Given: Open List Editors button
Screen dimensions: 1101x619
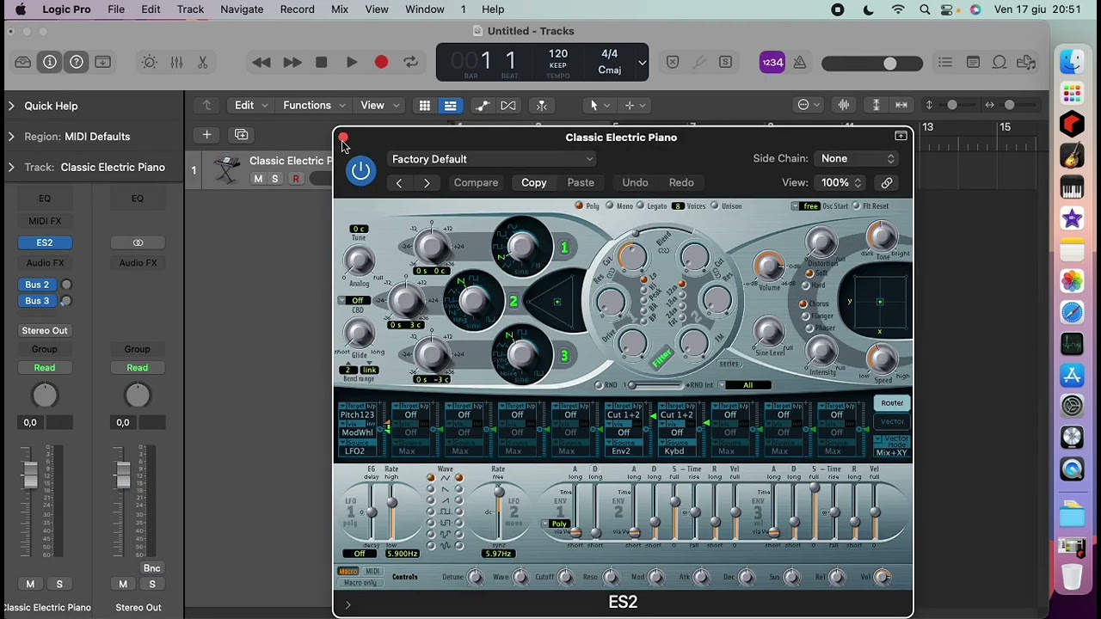Looking at the screenshot, I should click(x=945, y=62).
